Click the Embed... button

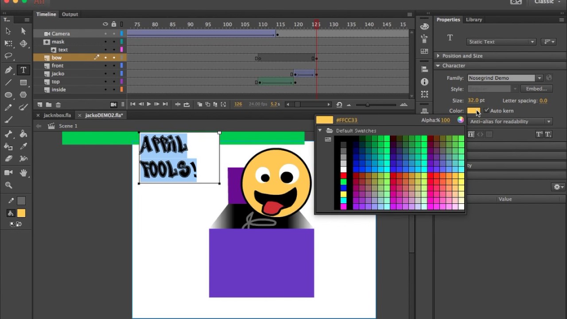coord(536,89)
